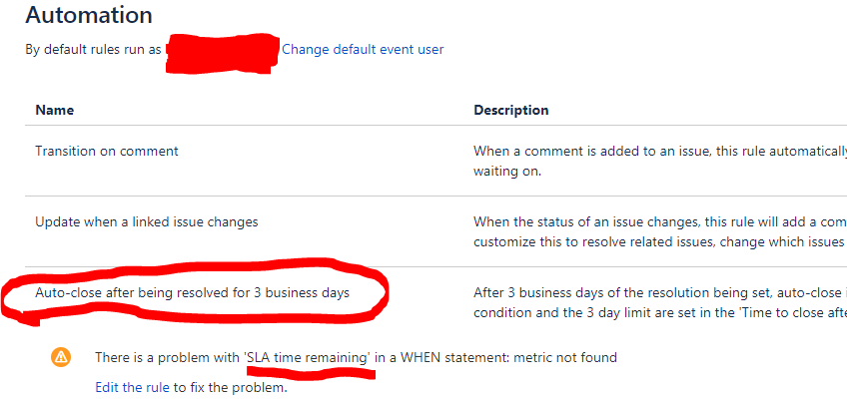
Task: Open the Auto-close after 3 business days rule
Action: point(193,293)
